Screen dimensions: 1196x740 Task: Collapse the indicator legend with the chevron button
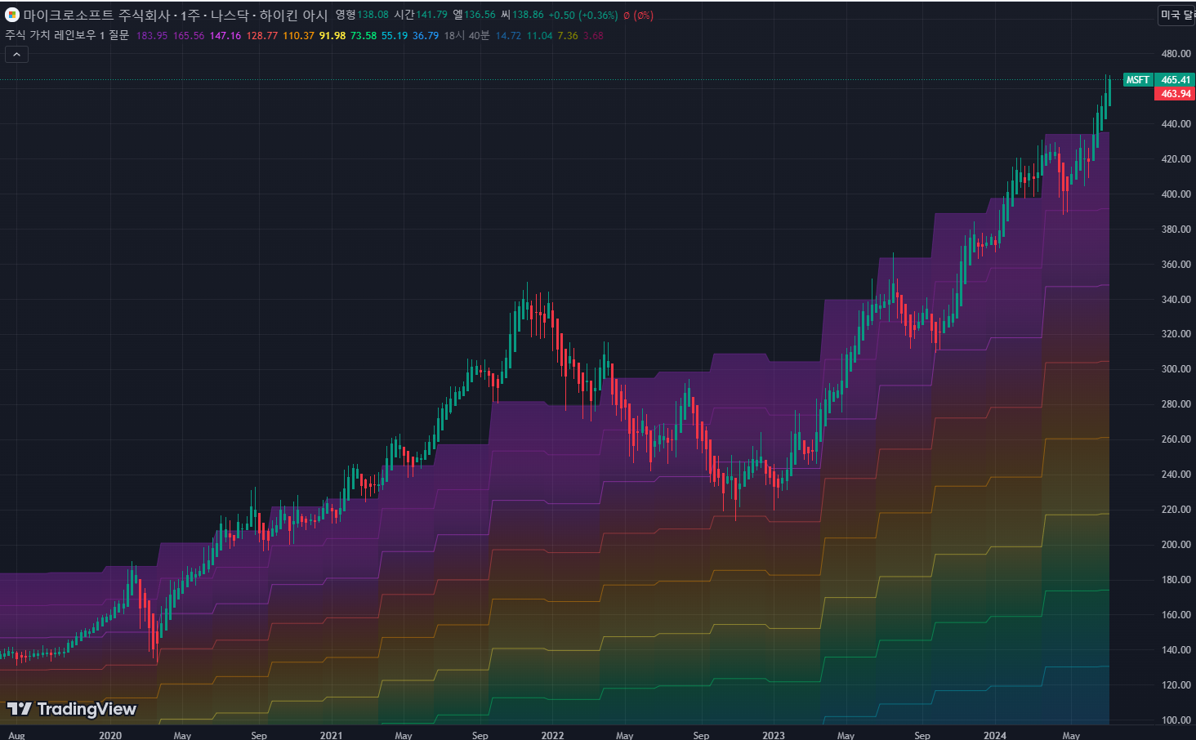coord(16,55)
